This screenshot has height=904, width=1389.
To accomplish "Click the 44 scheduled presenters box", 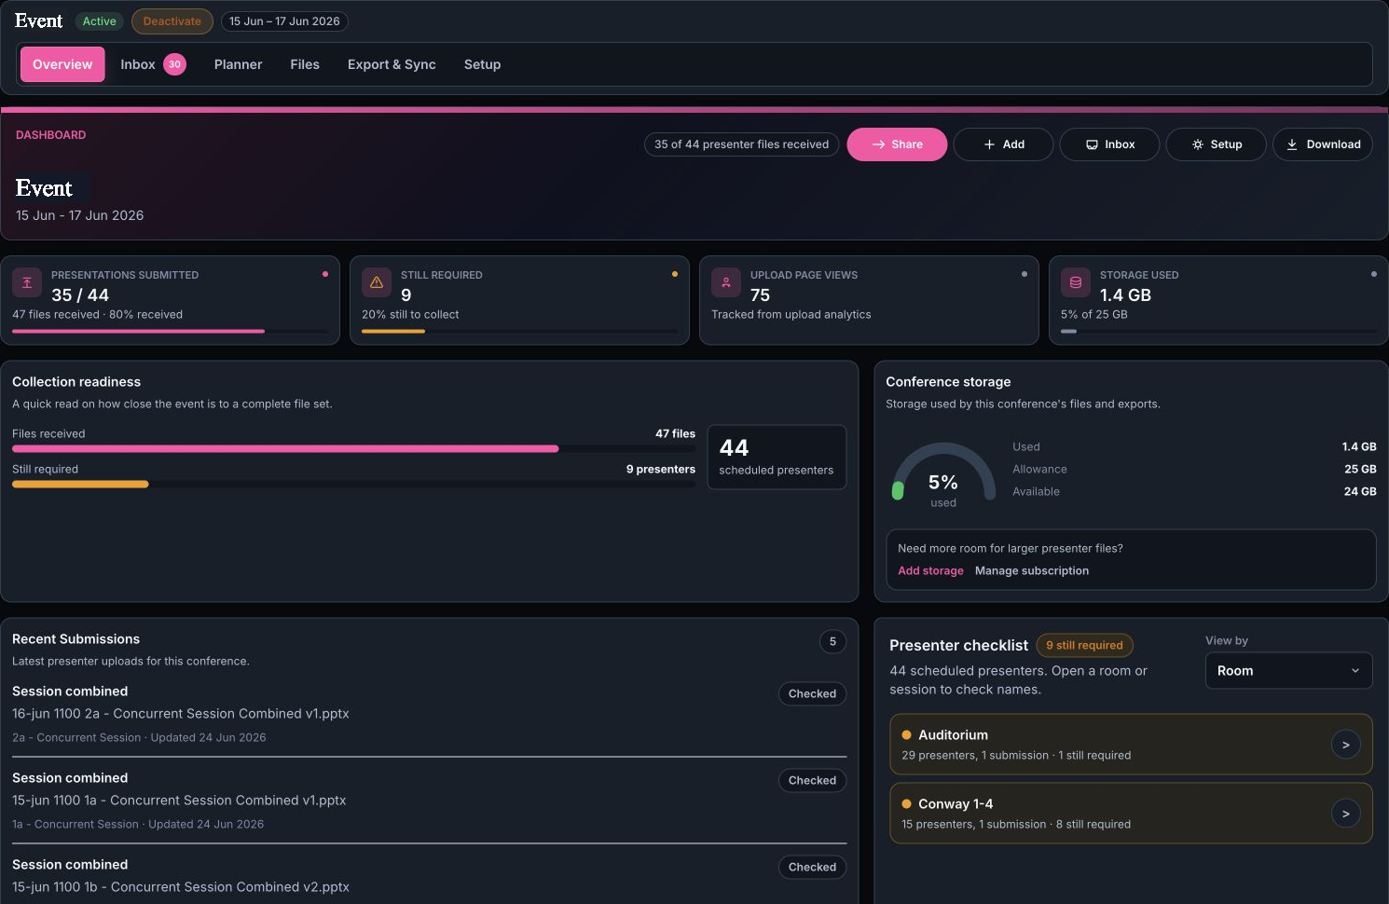I will tap(777, 457).
